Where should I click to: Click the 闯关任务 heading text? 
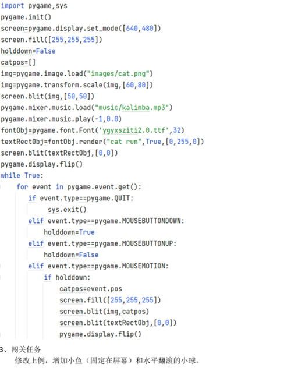click(x=26, y=349)
